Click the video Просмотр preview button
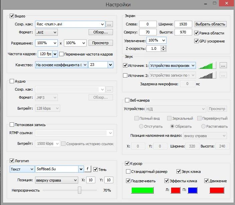The image size is (235, 205). (x=101, y=43)
